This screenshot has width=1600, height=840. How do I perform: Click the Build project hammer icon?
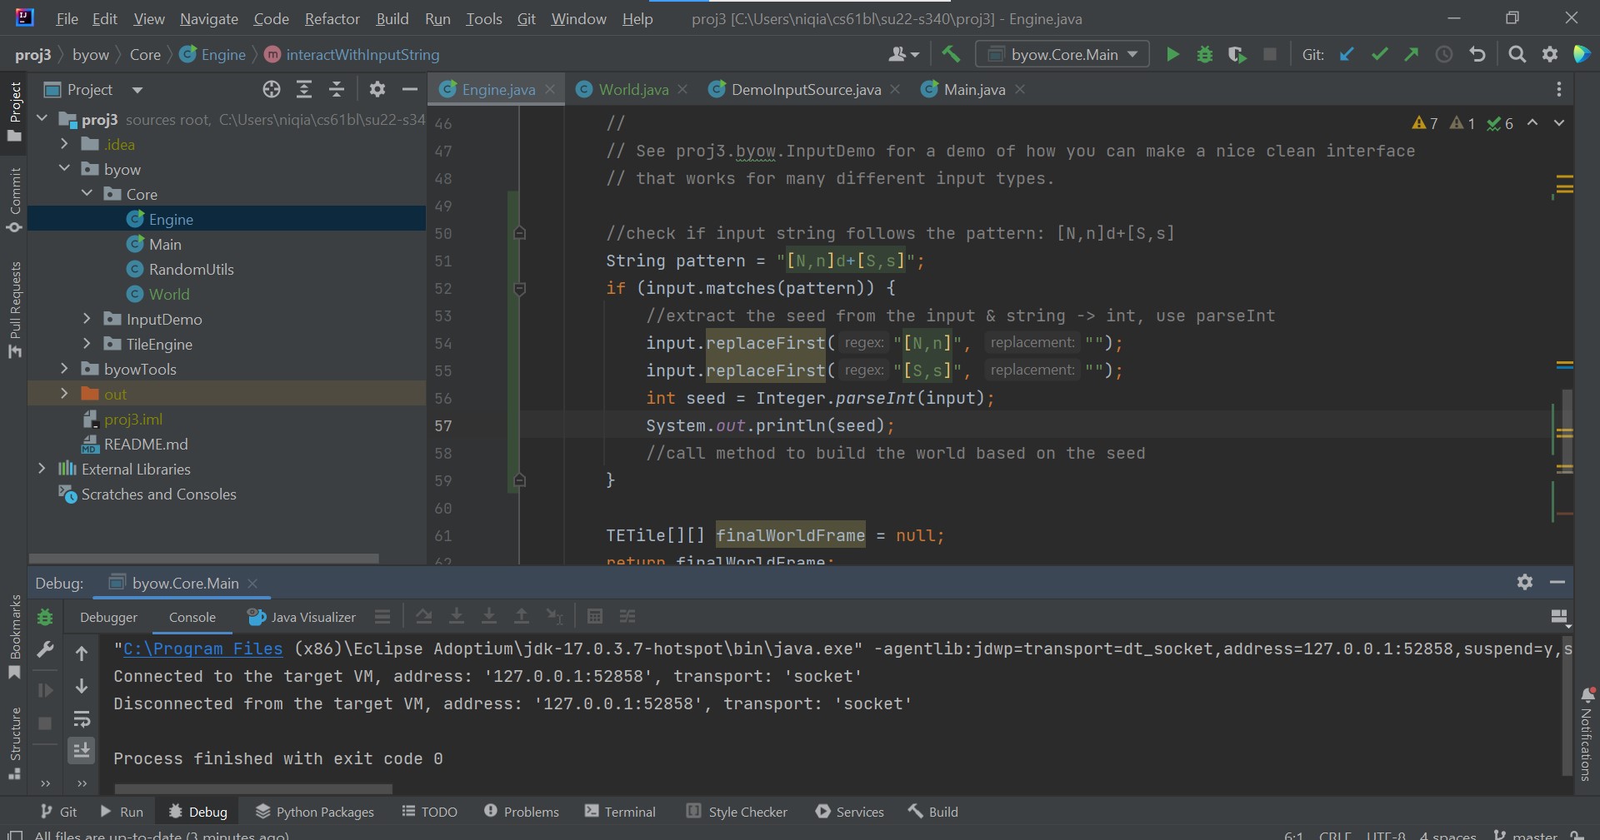click(x=951, y=55)
